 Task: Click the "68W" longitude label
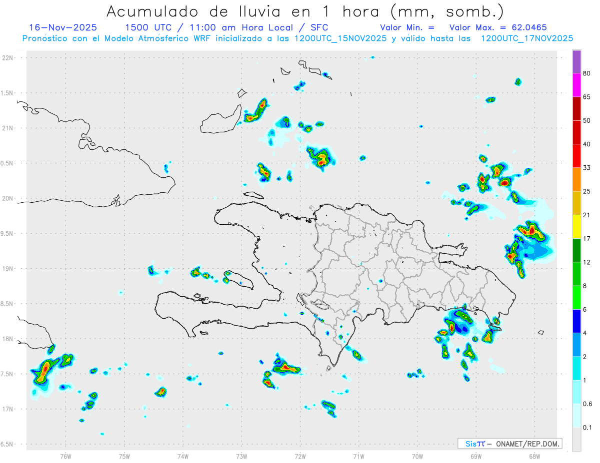pos(534,456)
